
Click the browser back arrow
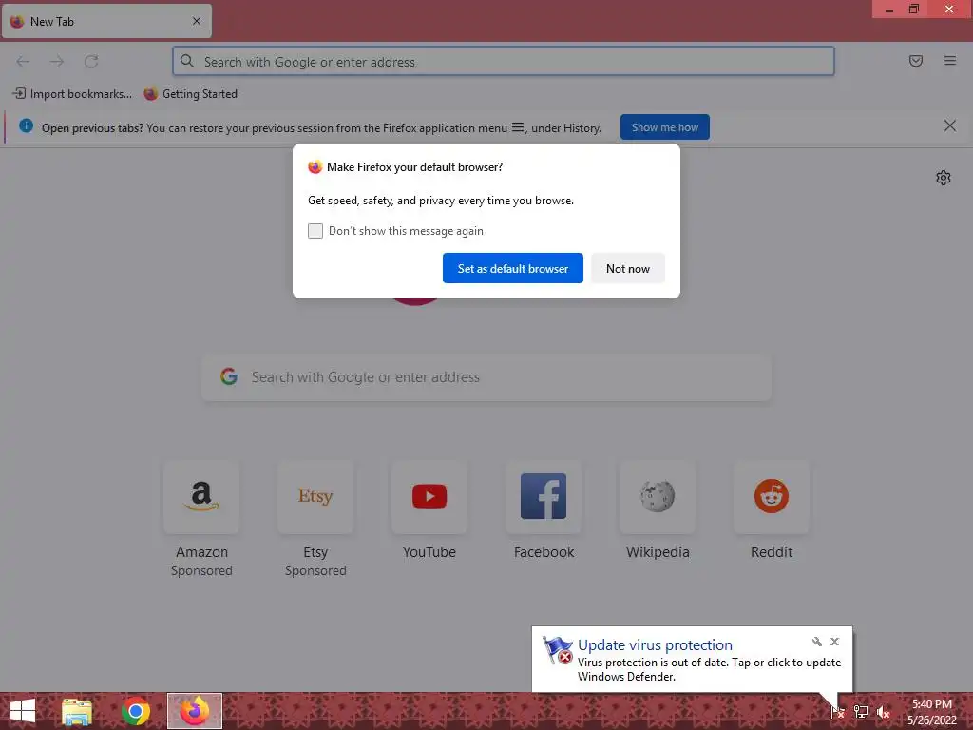[x=23, y=62]
